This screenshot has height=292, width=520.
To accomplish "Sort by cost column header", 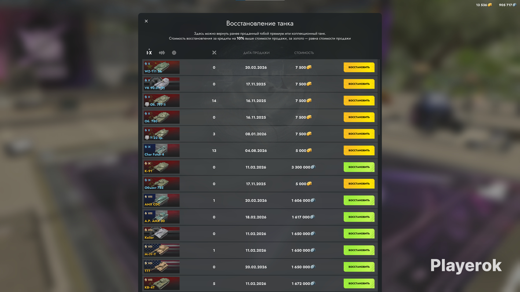I will [x=304, y=53].
